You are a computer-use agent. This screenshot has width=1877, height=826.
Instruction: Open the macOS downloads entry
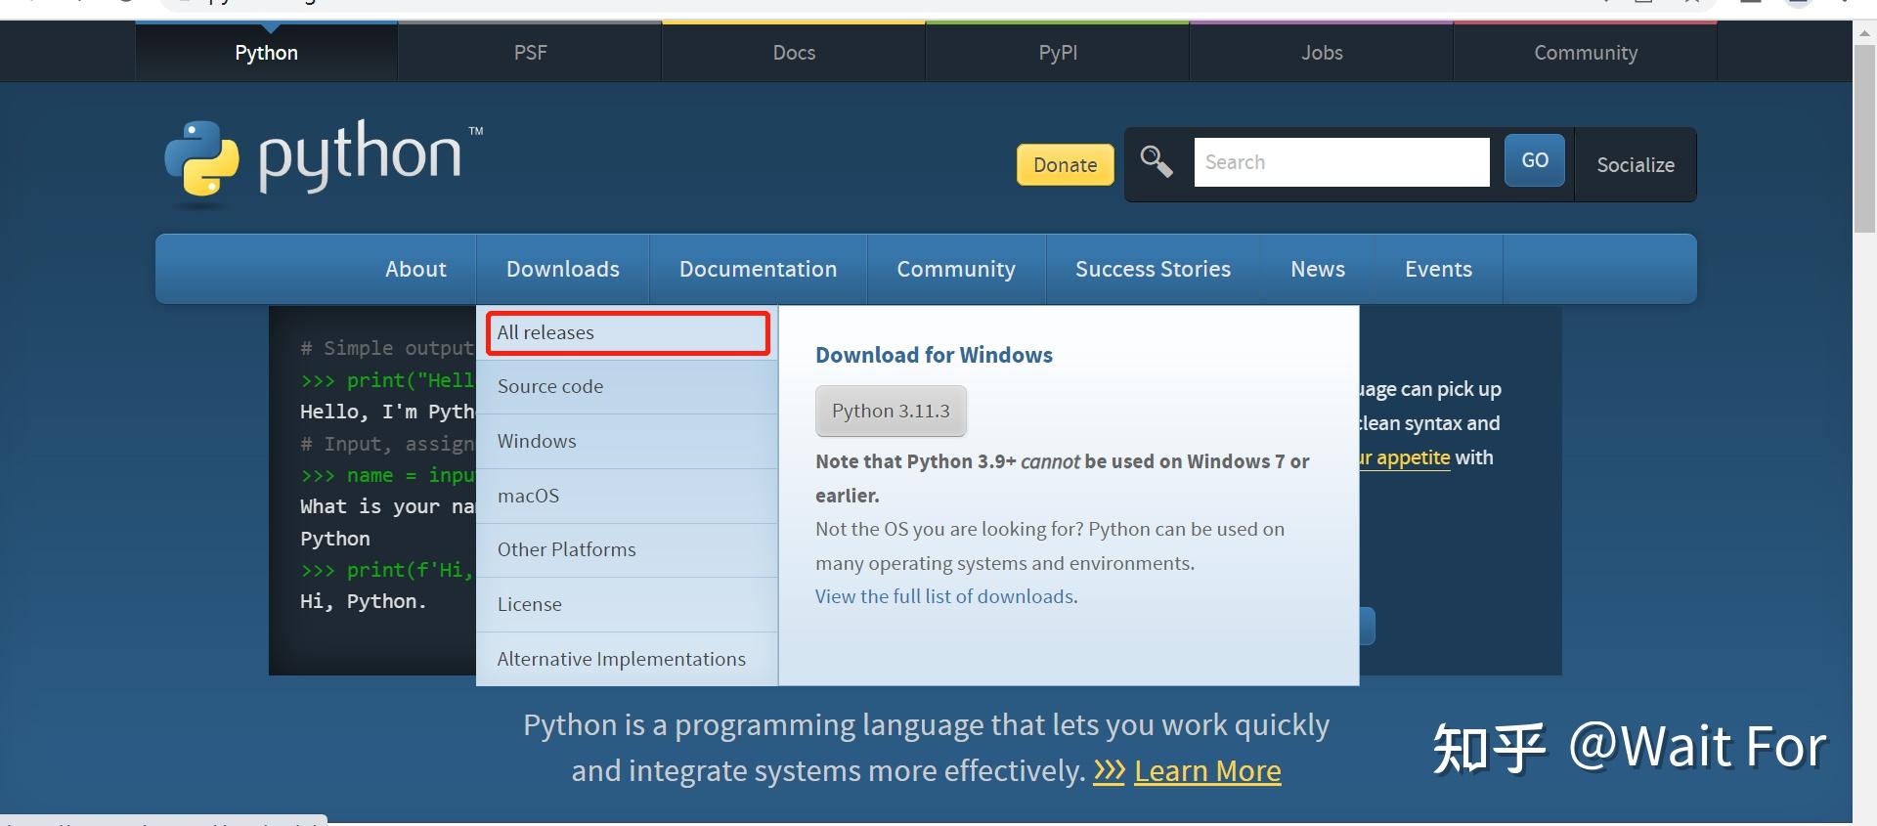click(528, 496)
